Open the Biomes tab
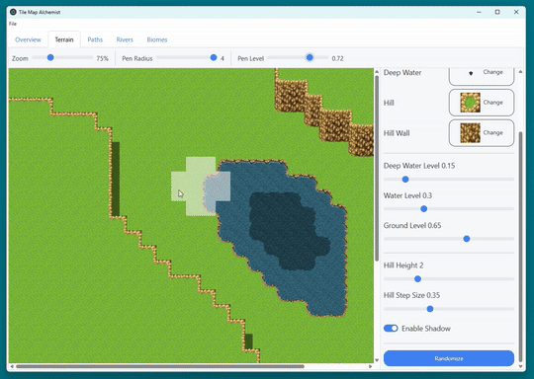The height and width of the screenshot is (379, 534). [x=157, y=39]
